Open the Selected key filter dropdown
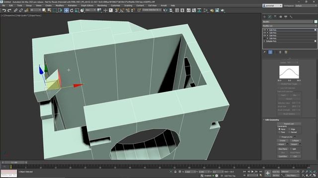The width and height of the screenshot is (318, 178). point(290,172)
